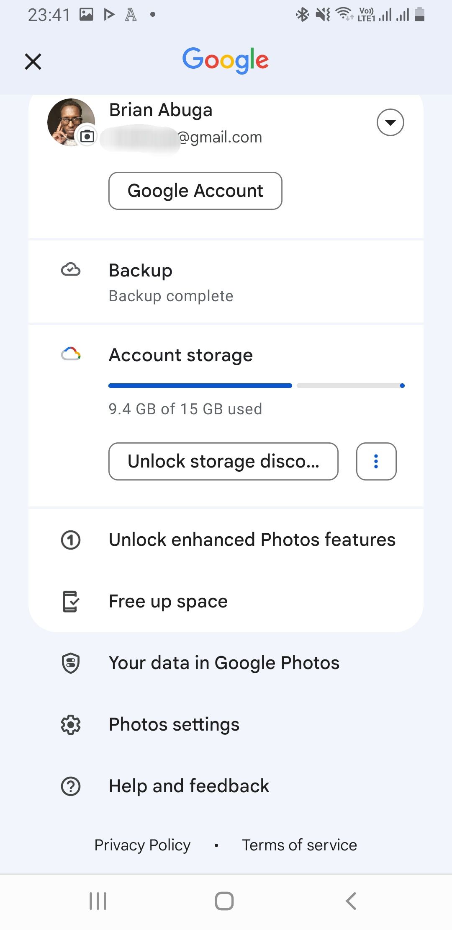The image size is (452, 930).
Task: Tap Brian Abuga's profile picture
Action: pos(70,122)
